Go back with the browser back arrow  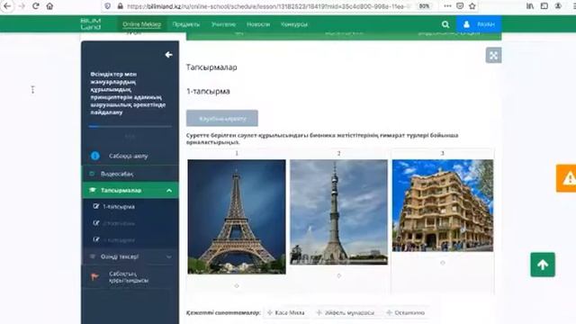coord(7,6)
